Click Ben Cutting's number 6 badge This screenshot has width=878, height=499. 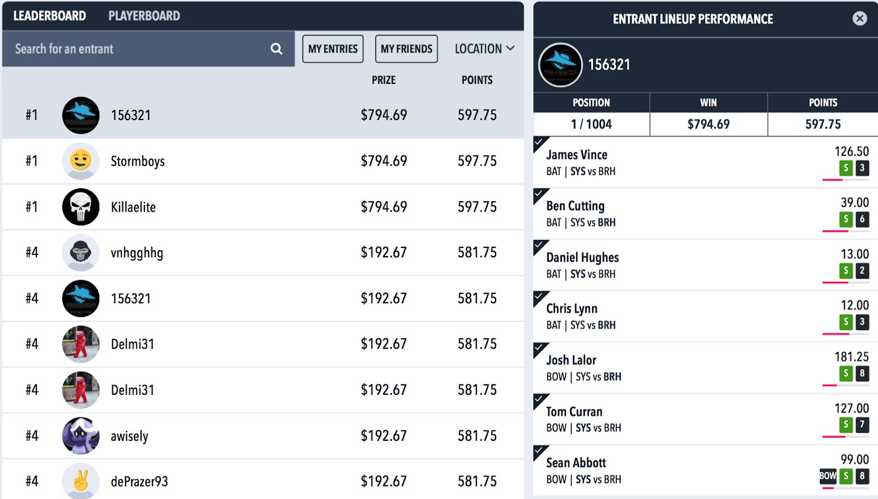(x=862, y=219)
